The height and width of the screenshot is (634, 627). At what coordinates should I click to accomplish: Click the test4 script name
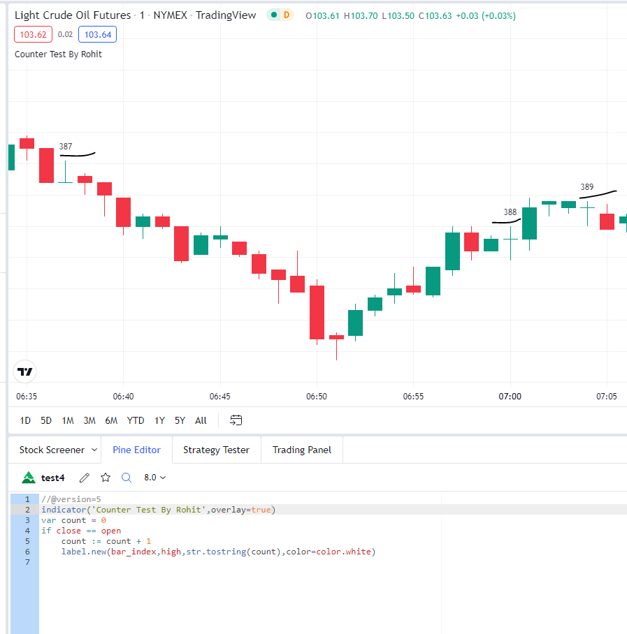pos(52,478)
